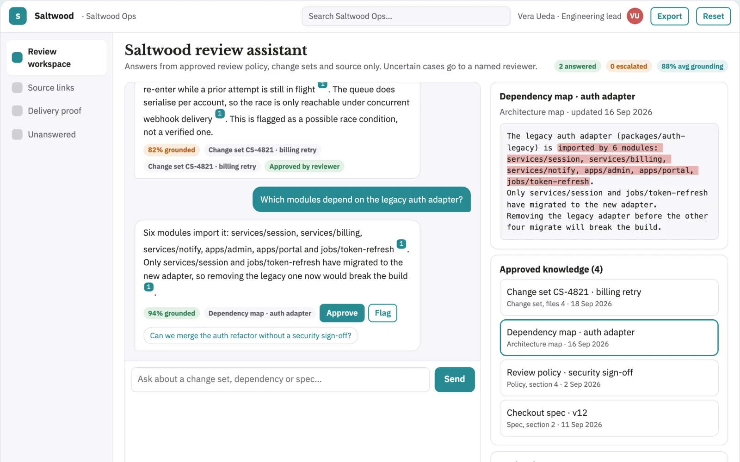Open Review policy security sign-off card
This screenshot has width=740, height=462.
coord(609,378)
